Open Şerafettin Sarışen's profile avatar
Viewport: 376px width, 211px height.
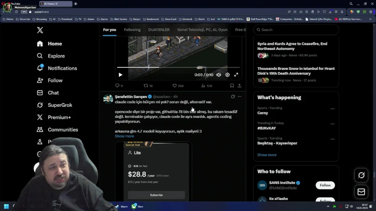[108, 99]
